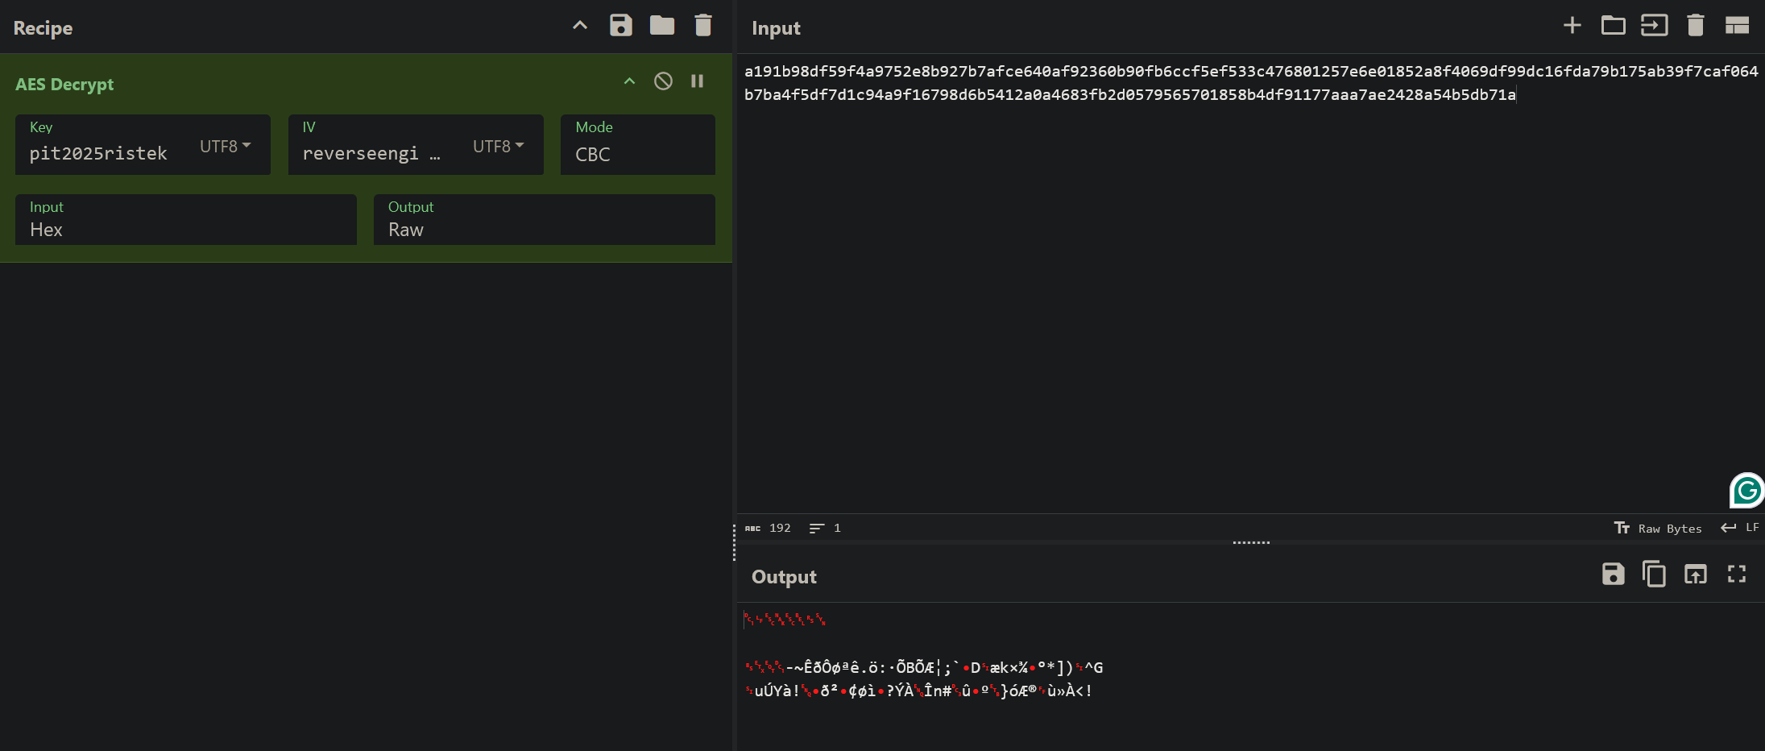The height and width of the screenshot is (751, 1765).
Task: Edit the Key field containing pit2025ristek
Action: point(99,153)
